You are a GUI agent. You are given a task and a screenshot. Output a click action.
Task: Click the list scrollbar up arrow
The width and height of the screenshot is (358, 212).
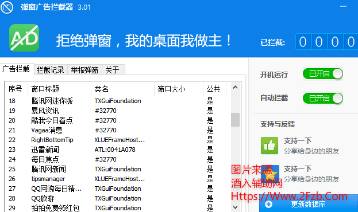coord(235,88)
